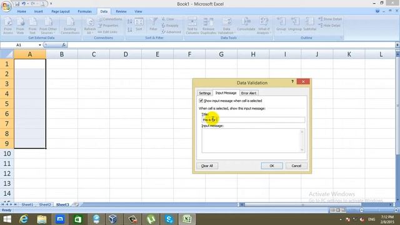Click Edit Links in ribbon
400x225 pixels.
(x=107, y=32)
